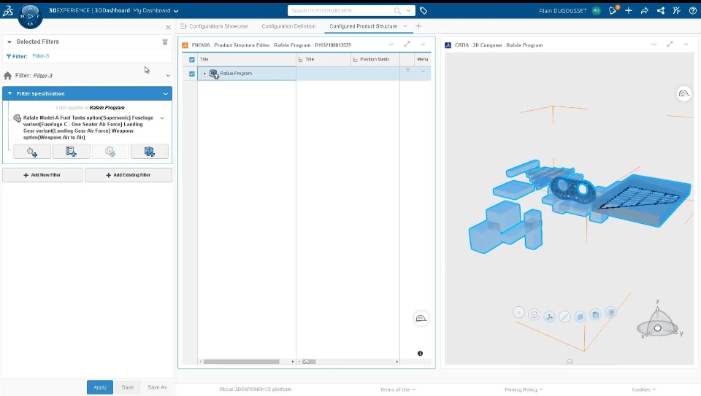Select Configured Product Structure tab
The height and width of the screenshot is (396, 701).
click(x=363, y=26)
